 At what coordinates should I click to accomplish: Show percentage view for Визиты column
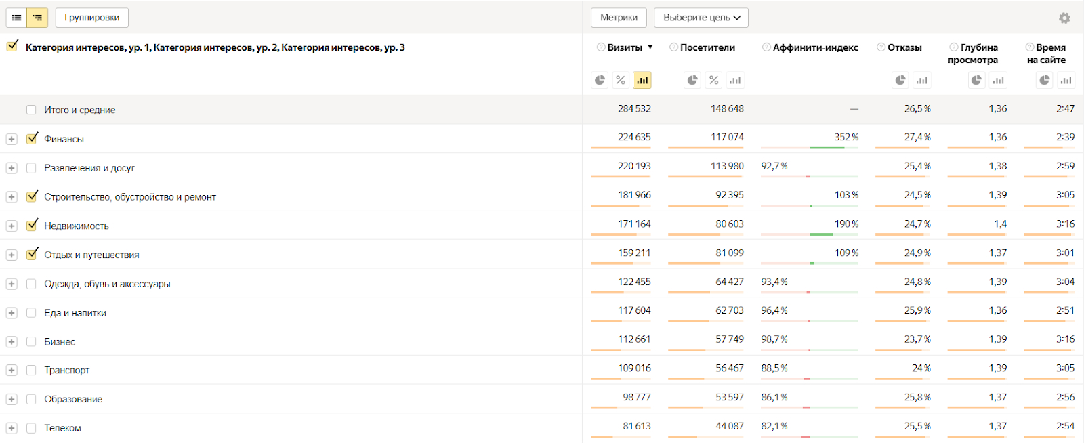[x=621, y=81]
